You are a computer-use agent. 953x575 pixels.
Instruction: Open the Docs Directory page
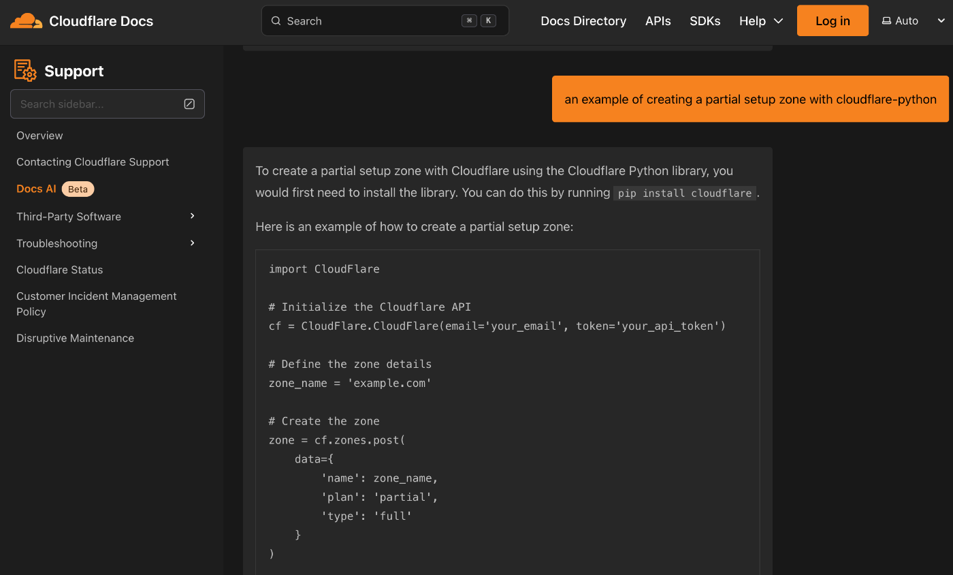tap(583, 21)
